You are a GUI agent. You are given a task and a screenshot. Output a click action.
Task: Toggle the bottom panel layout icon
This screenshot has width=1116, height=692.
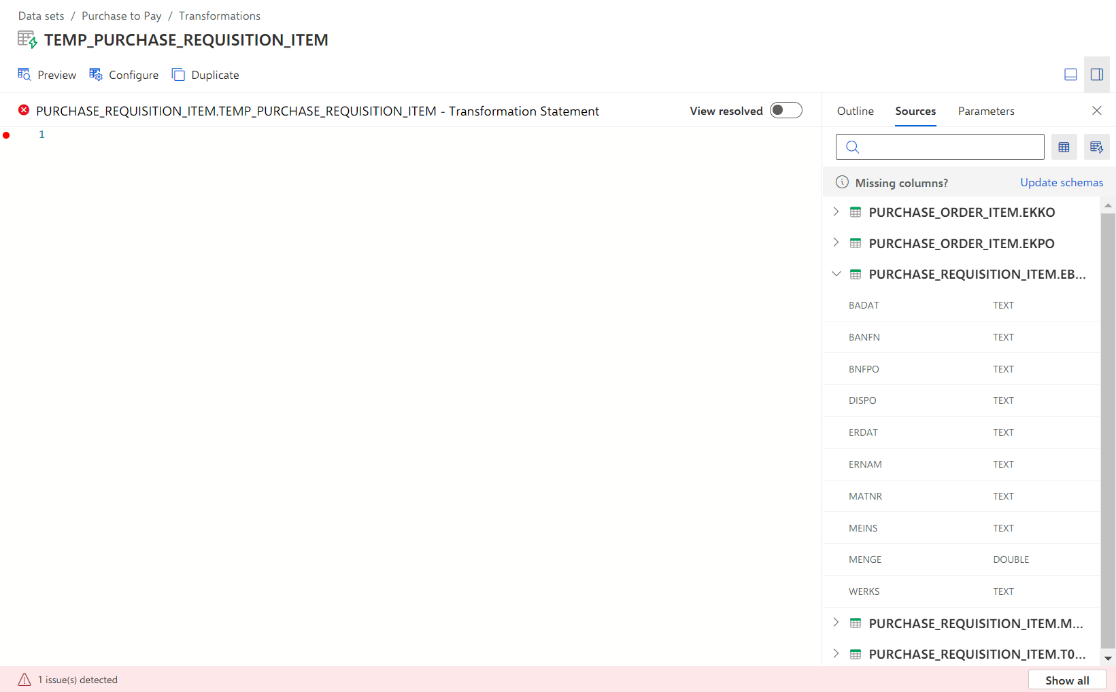pyautogui.click(x=1070, y=75)
